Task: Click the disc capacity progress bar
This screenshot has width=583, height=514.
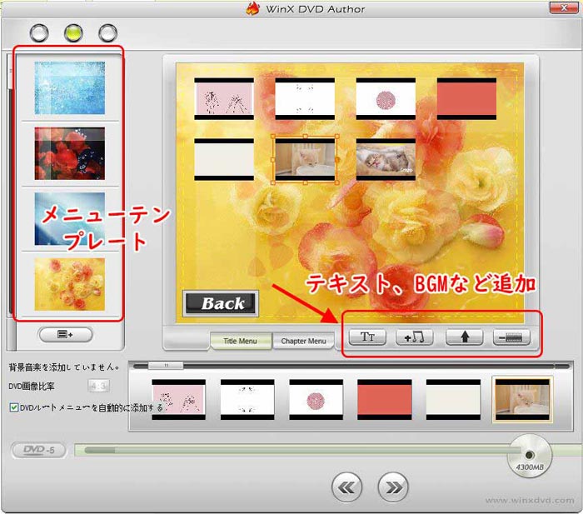Action: pyautogui.click(x=297, y=451)
